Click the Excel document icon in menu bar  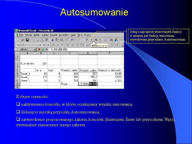point(18,35)
